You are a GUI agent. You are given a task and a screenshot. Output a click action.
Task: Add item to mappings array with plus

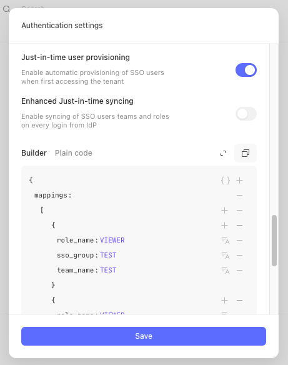pyautogui.click(x=224, y=211)
